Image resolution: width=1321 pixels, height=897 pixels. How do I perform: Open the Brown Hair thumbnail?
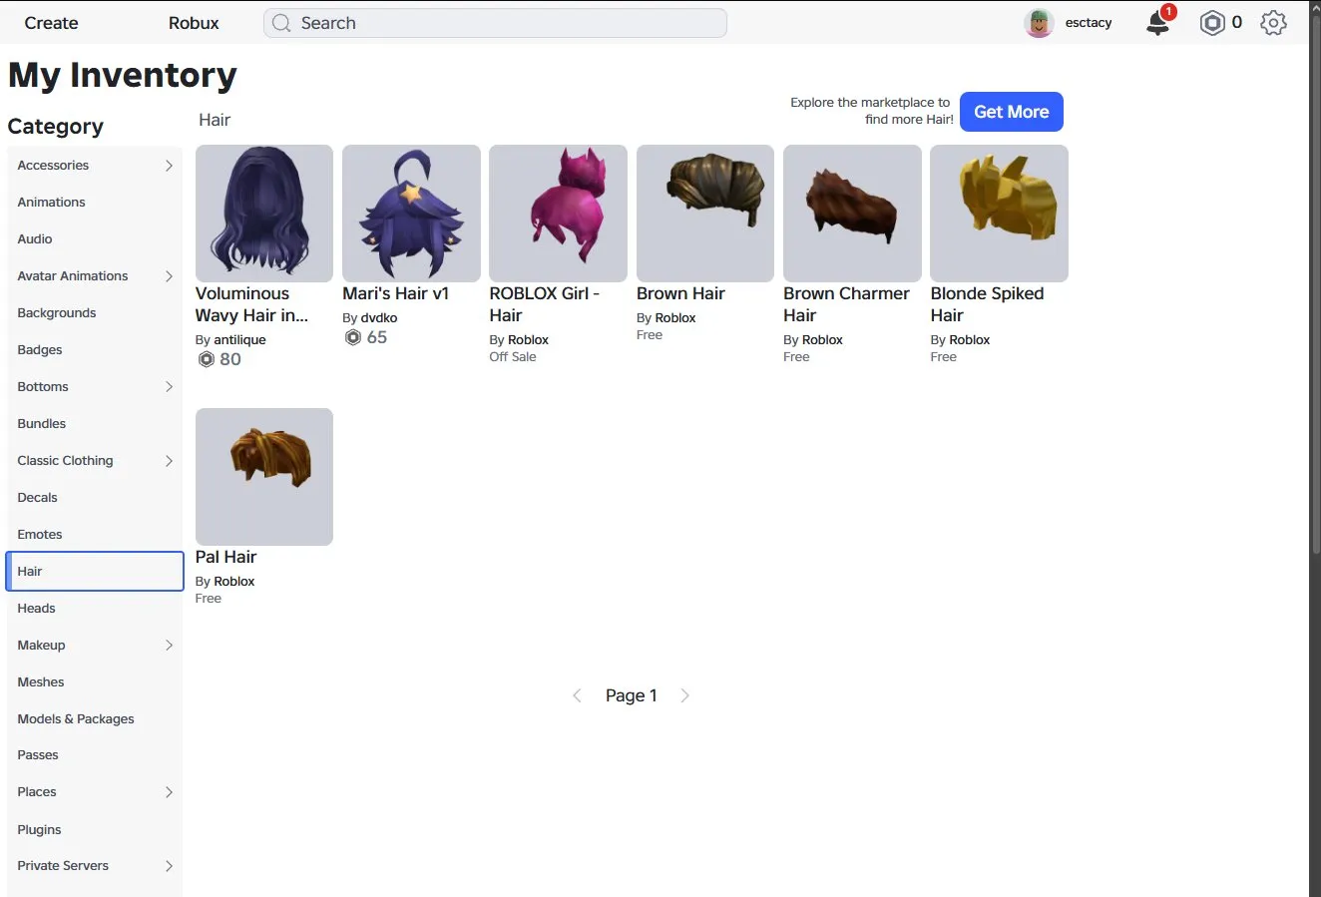coord(705,214)
